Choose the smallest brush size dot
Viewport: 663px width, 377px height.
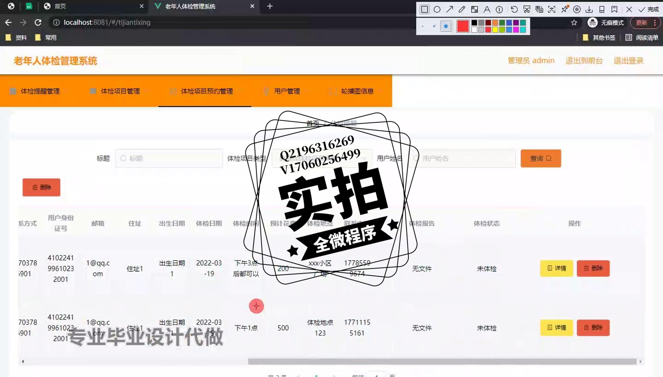(423, 26)
